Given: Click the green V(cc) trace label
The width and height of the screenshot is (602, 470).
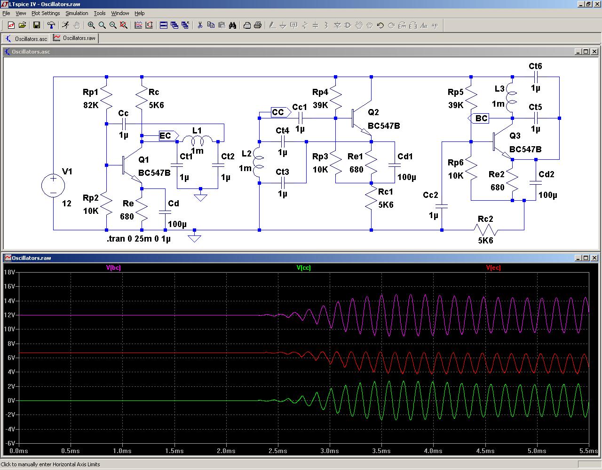Looking at the screenshot, I should (303, 268).
